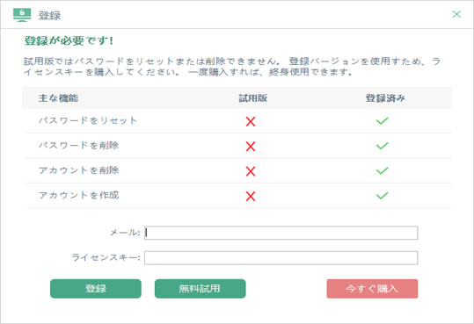Click the 登録済み column header

[385, 98]
